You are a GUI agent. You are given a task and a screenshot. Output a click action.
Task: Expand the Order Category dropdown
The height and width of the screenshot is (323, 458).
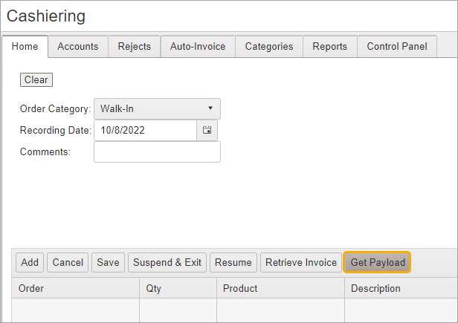pos(157,109)
